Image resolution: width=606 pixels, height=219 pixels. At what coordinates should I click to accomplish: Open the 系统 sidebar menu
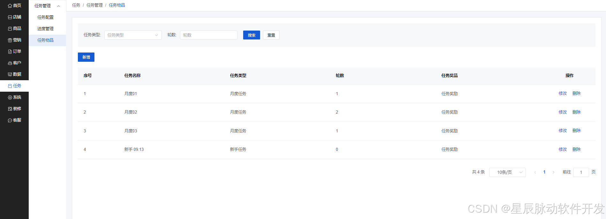click(x=14, y=97)
